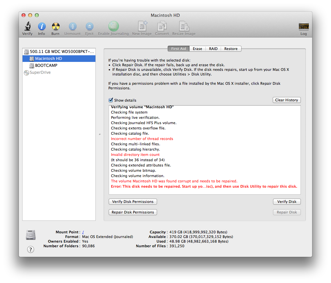Click Verify Disk Permissions
Viewport: 331px width, 283px height.
(x=133, y=202)
